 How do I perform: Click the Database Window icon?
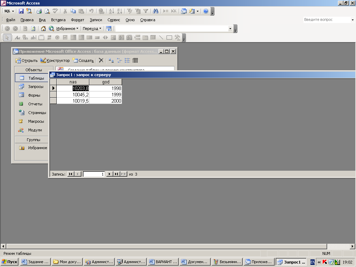point(184,11)
